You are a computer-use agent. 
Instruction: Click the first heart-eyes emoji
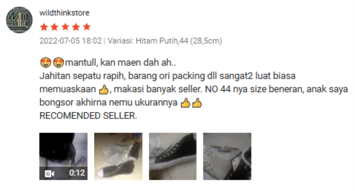point(46,62)
